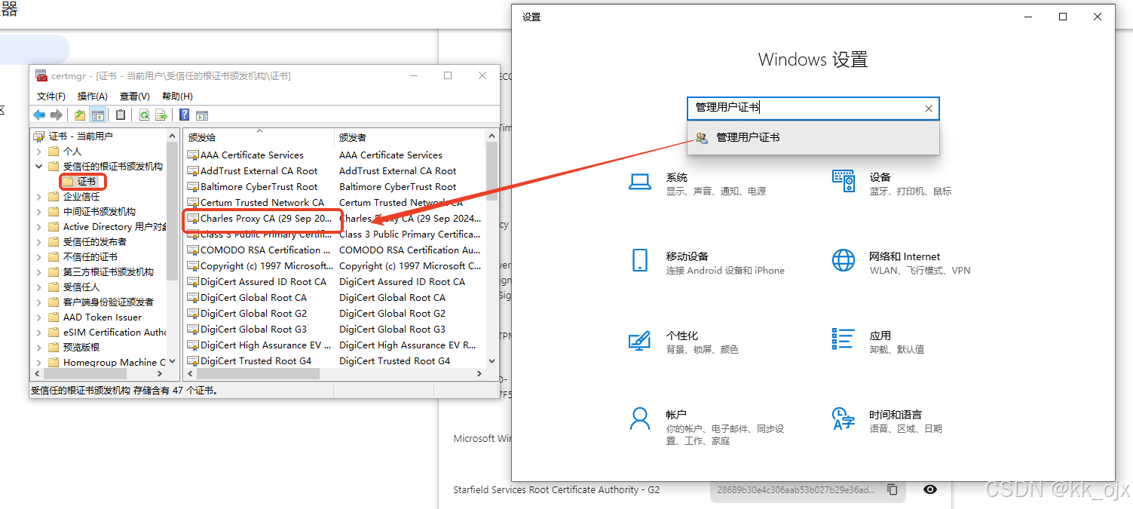Open the 操作(A) menu

tap(93, 97)
